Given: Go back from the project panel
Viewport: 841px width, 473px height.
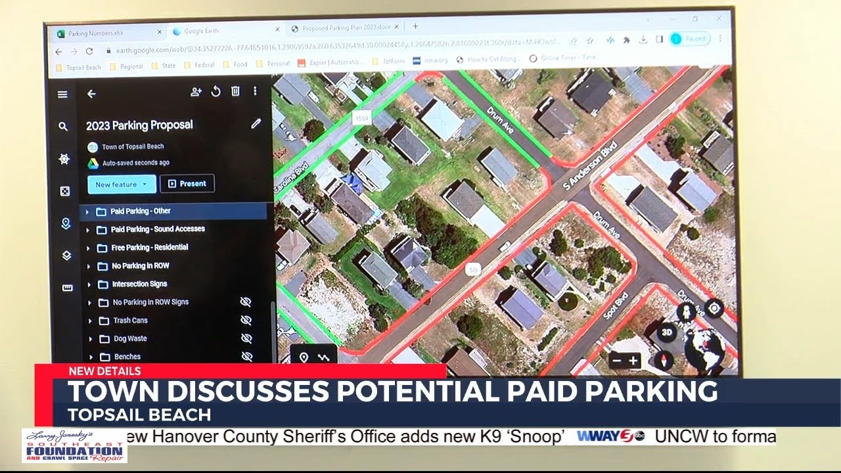Looking at the screenshot, I should pos(91,93).
